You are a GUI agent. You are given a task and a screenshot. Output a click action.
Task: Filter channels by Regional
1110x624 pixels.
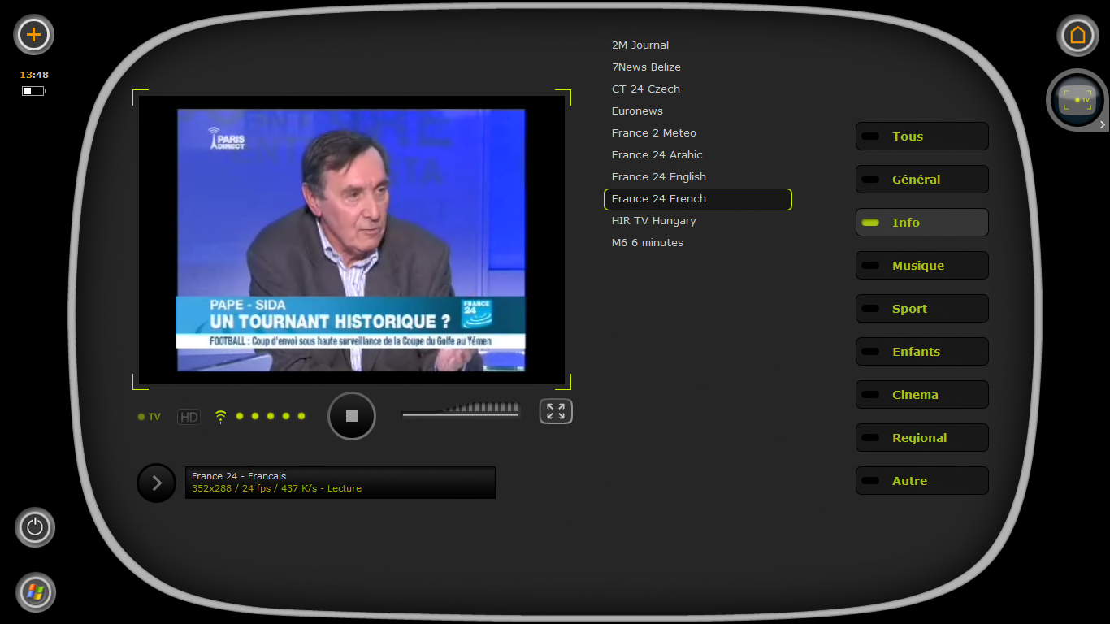pos(922,438)
